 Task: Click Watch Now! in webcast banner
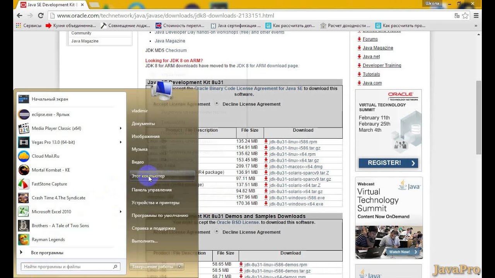pyautogui.click(x=403, y=252)
